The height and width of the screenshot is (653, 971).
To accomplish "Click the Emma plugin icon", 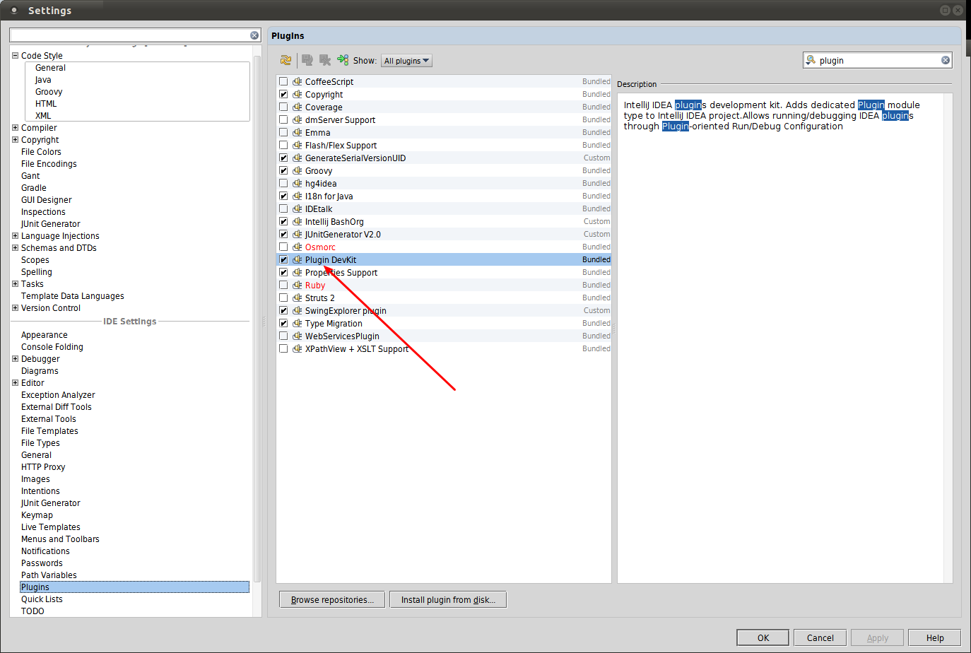I will [x=298, y=133].
